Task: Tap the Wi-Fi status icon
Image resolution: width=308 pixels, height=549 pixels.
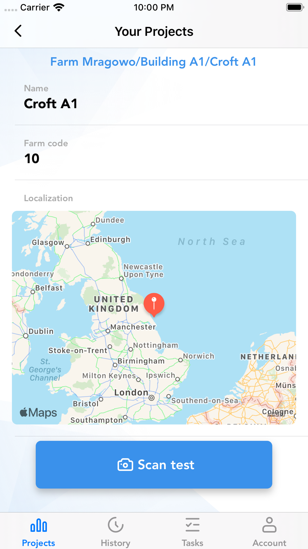Action: tap(59, 7)
